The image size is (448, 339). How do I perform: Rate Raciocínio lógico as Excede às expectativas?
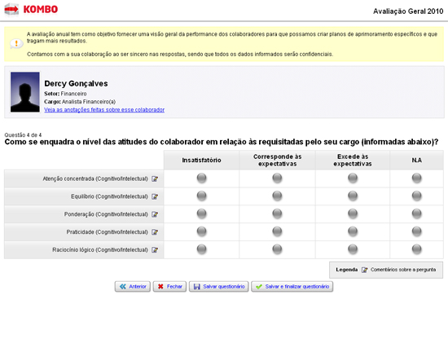353,249
